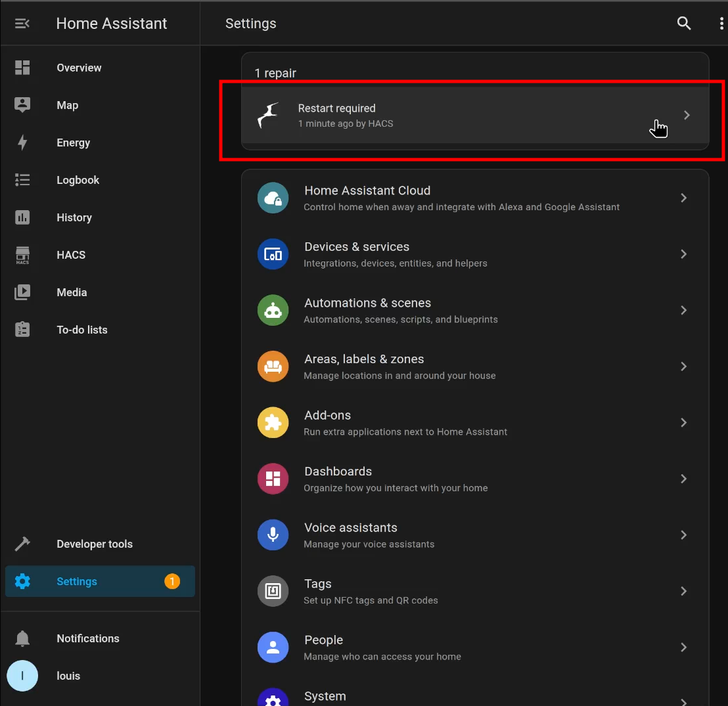The image size is (728, 706).
Task: Open the Energy sidebar item
Action: click(100, 143)
